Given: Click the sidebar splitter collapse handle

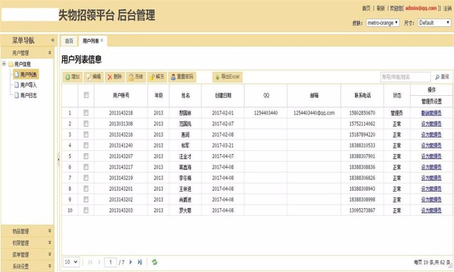Looking at the screenshot, I should tap(58, 159).
